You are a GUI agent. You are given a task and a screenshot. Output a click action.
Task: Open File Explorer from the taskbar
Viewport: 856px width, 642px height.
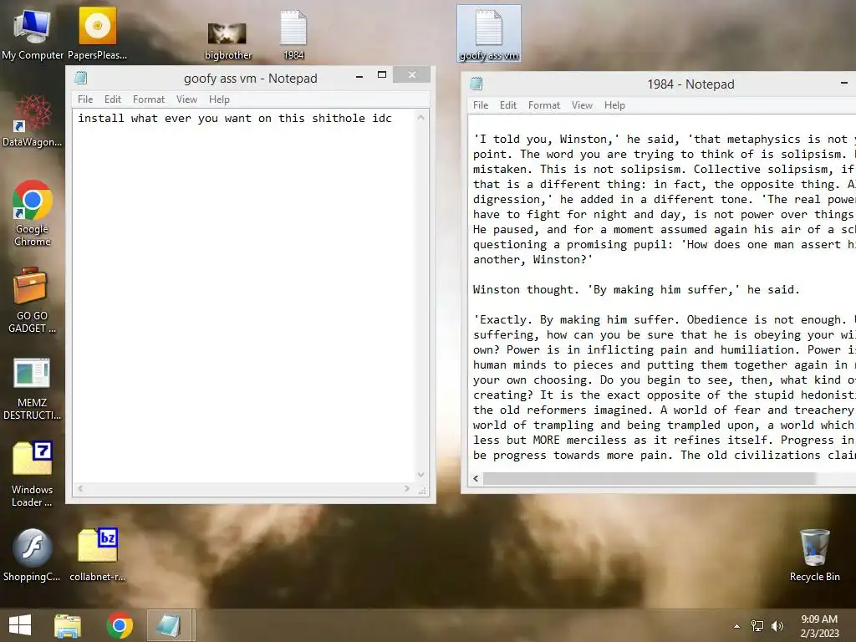pyautogui.click(x=68, y=625)
